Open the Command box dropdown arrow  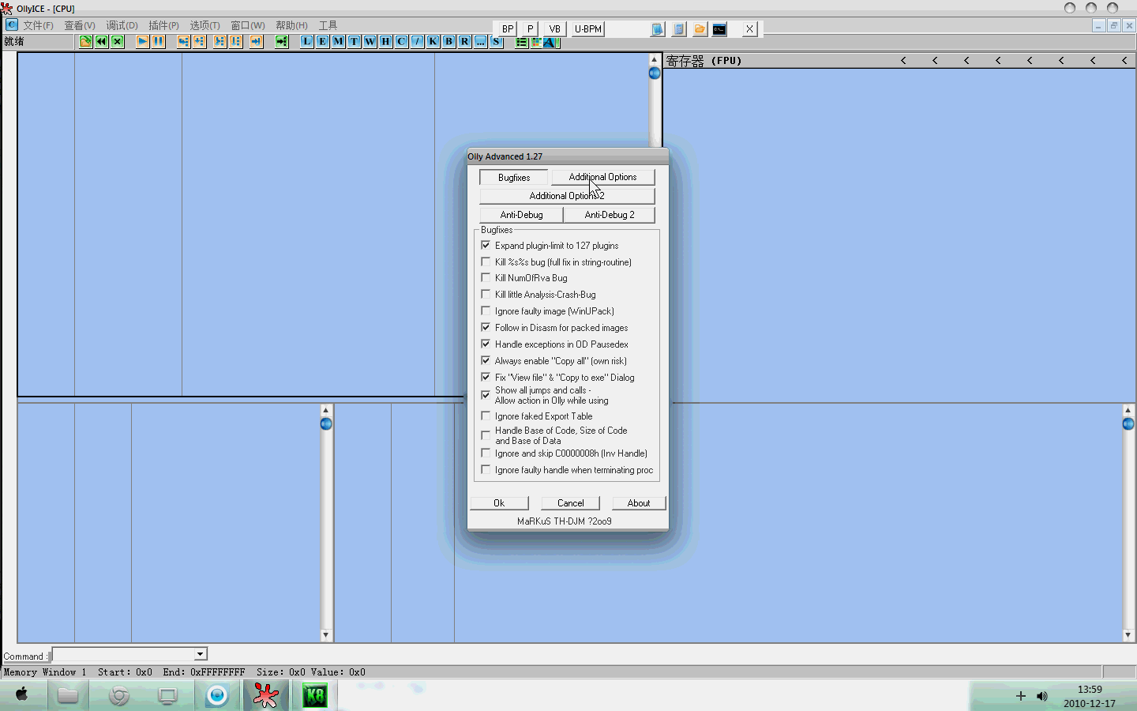pos(201,654)
